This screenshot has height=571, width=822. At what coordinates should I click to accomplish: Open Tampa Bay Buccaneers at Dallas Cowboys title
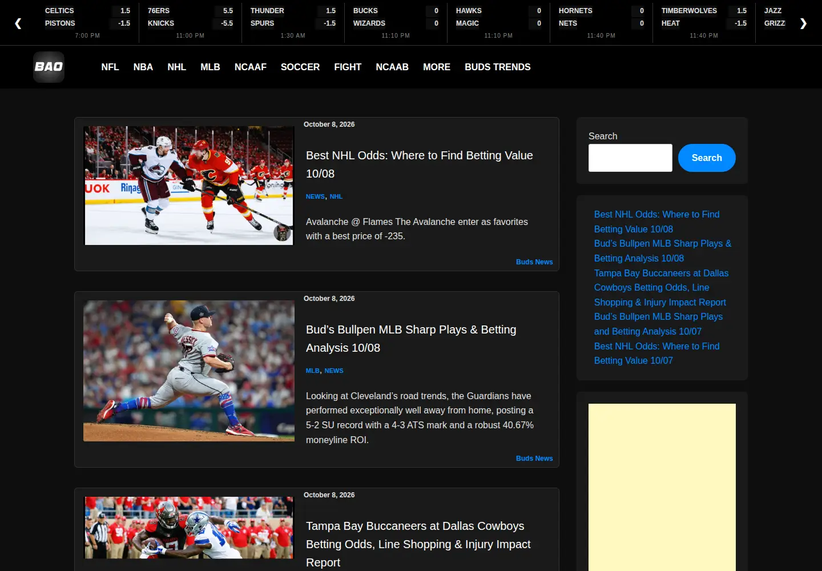click(x=418, y=544)
